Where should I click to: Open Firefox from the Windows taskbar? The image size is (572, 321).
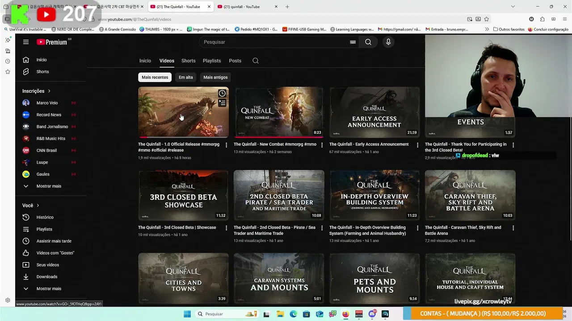pyautogui.click(x=345, y=314)
